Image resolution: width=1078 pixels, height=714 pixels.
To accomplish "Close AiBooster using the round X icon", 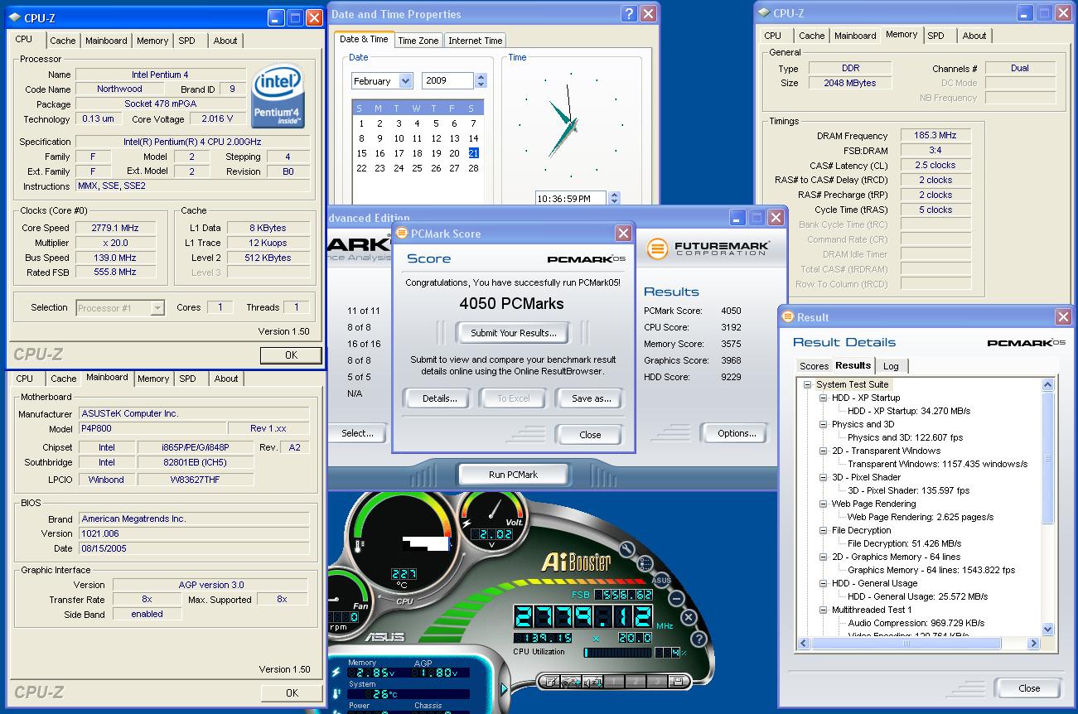I will [x=689, y=617].
